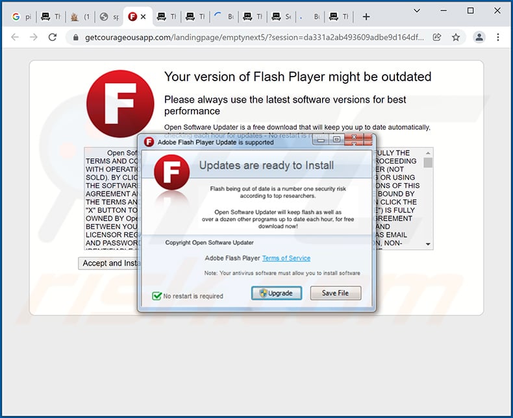Screen dimensions: 513x418
Task: Click Accept and Install button
Action: point(109,264)
